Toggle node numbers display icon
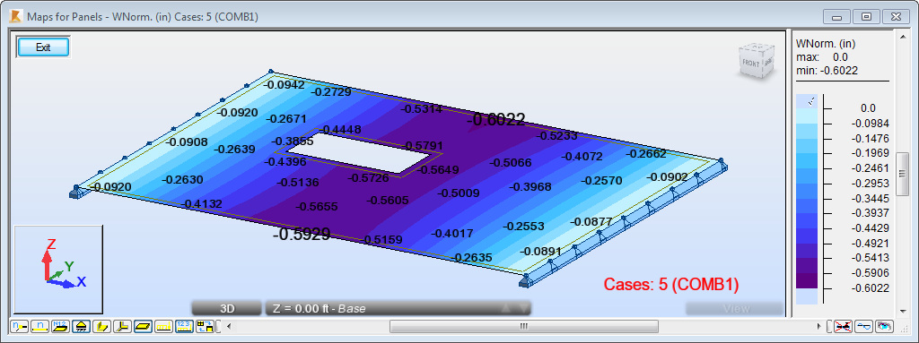919x343 pixels. [x=20, y=326]
